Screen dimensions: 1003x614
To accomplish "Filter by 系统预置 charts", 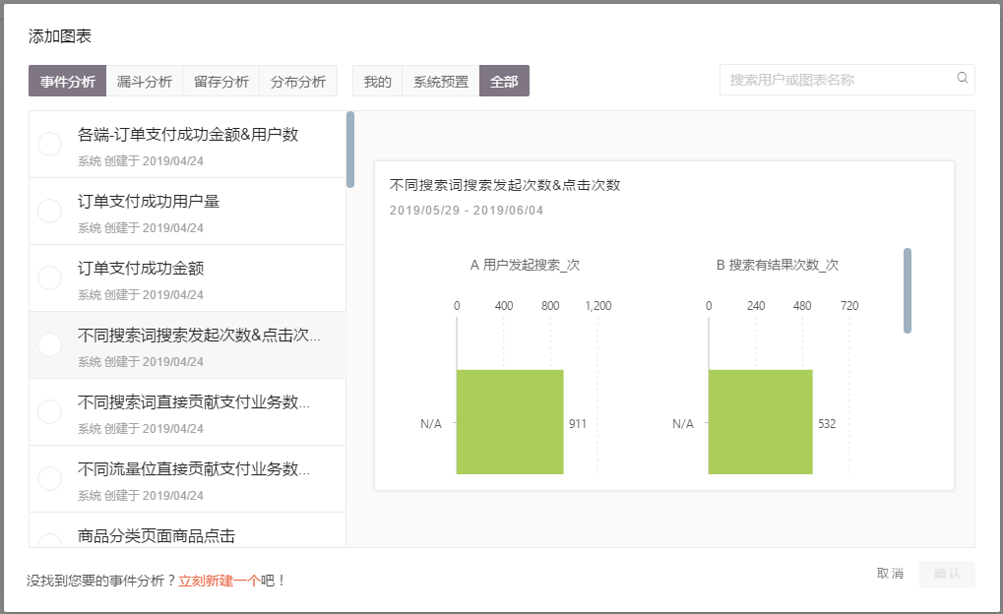I will click(x=441, y=82).
